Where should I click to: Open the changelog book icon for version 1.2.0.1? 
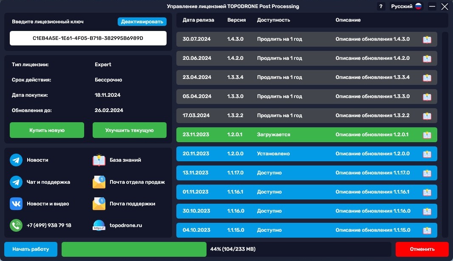click(427, 135)
